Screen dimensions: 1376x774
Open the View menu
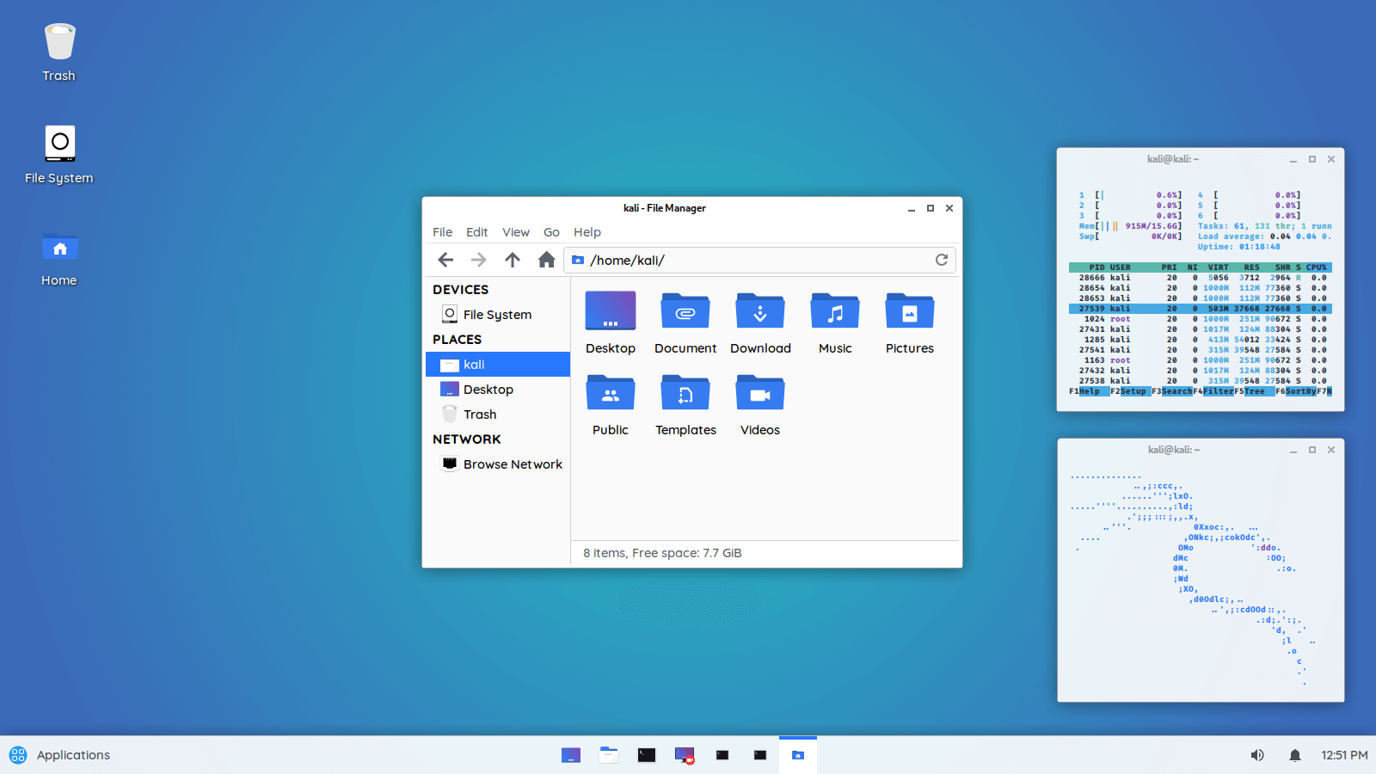pos(515,231)
